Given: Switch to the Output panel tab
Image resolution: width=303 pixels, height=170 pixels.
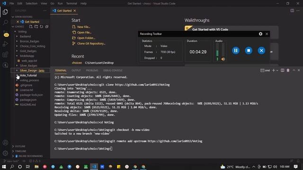Looking at the screenshot, I should (76, 70).
